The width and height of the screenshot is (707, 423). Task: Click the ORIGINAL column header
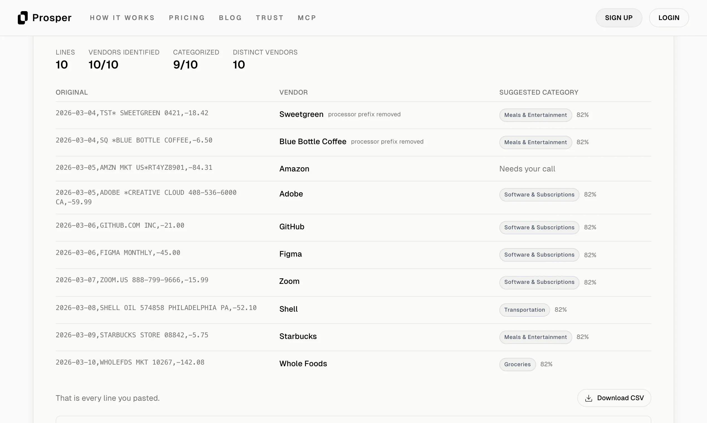(72, 92)
